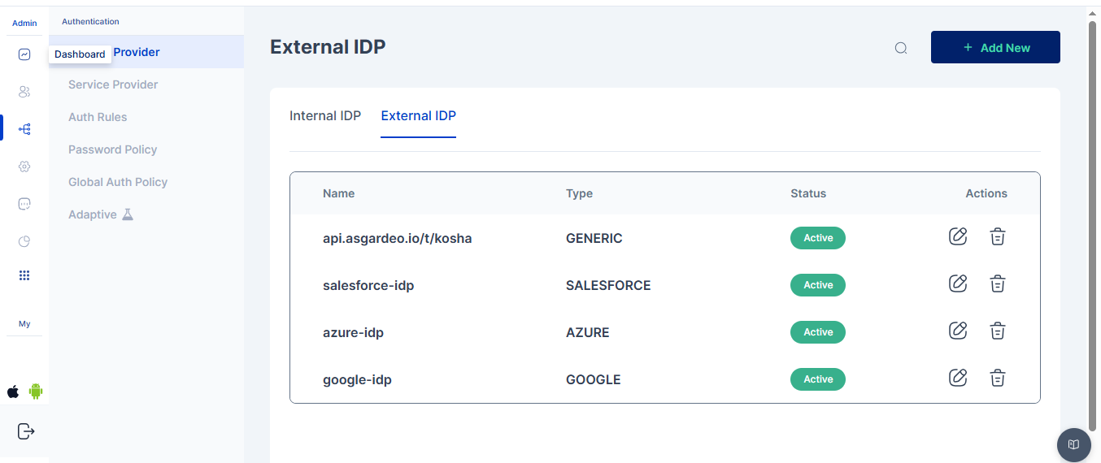Click the GENERIC type cell

(594, 238)
